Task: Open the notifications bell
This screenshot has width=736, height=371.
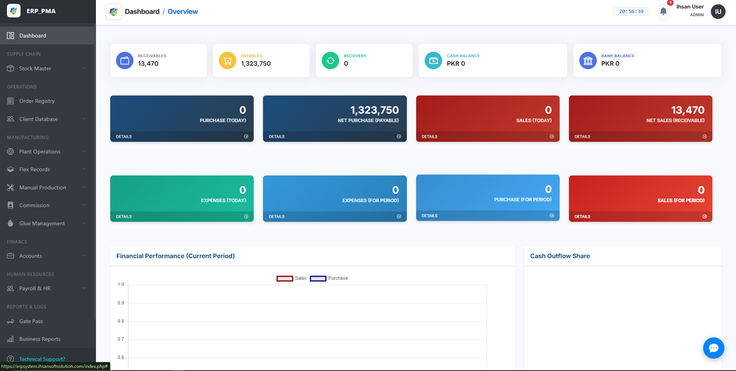Action: [x=663, y=12]
